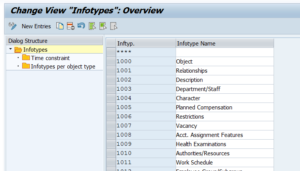Screen dimensions: 300x171
Task: Click the **** infotype cell
Action: pyautogui.click(x=146, y=52)
